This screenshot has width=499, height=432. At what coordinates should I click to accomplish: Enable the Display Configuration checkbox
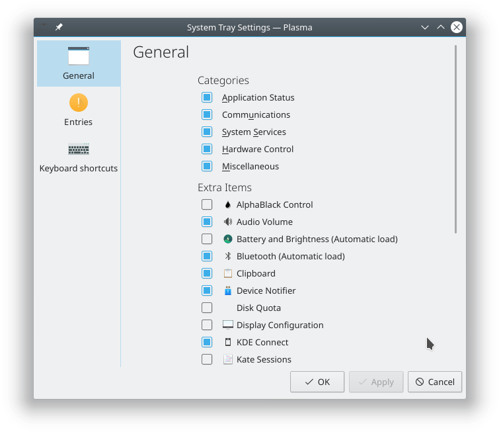(x=207, y=325)
